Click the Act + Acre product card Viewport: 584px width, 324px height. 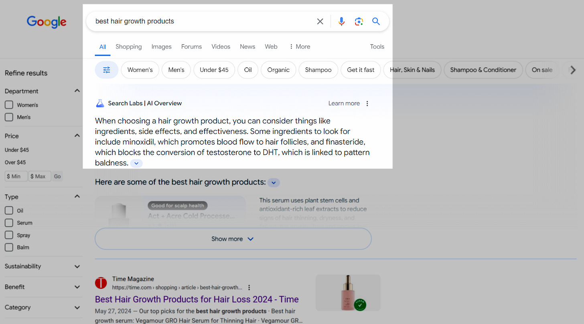click(170, 213)
